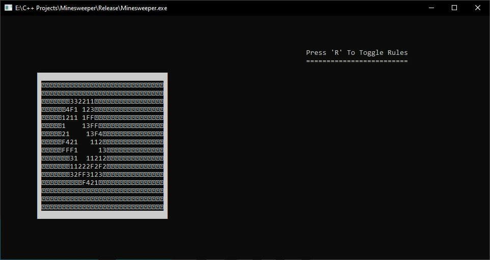Click the "332211" number sequence on the board
Screen dimensions: 490x260
pos(82,102)
